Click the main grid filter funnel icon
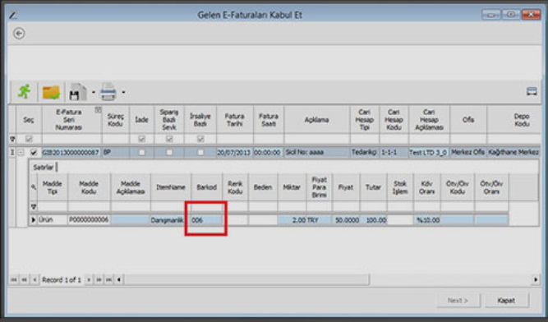The height and width of the screenshot is (322, 548). coord(12,139)
